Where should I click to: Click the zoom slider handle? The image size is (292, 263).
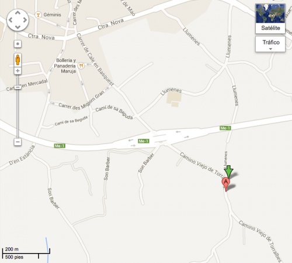click(x=18, y=87)
